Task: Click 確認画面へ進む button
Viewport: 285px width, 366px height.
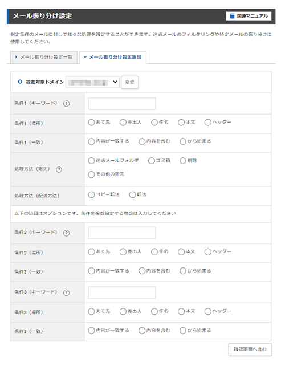Action: (250, 349)
